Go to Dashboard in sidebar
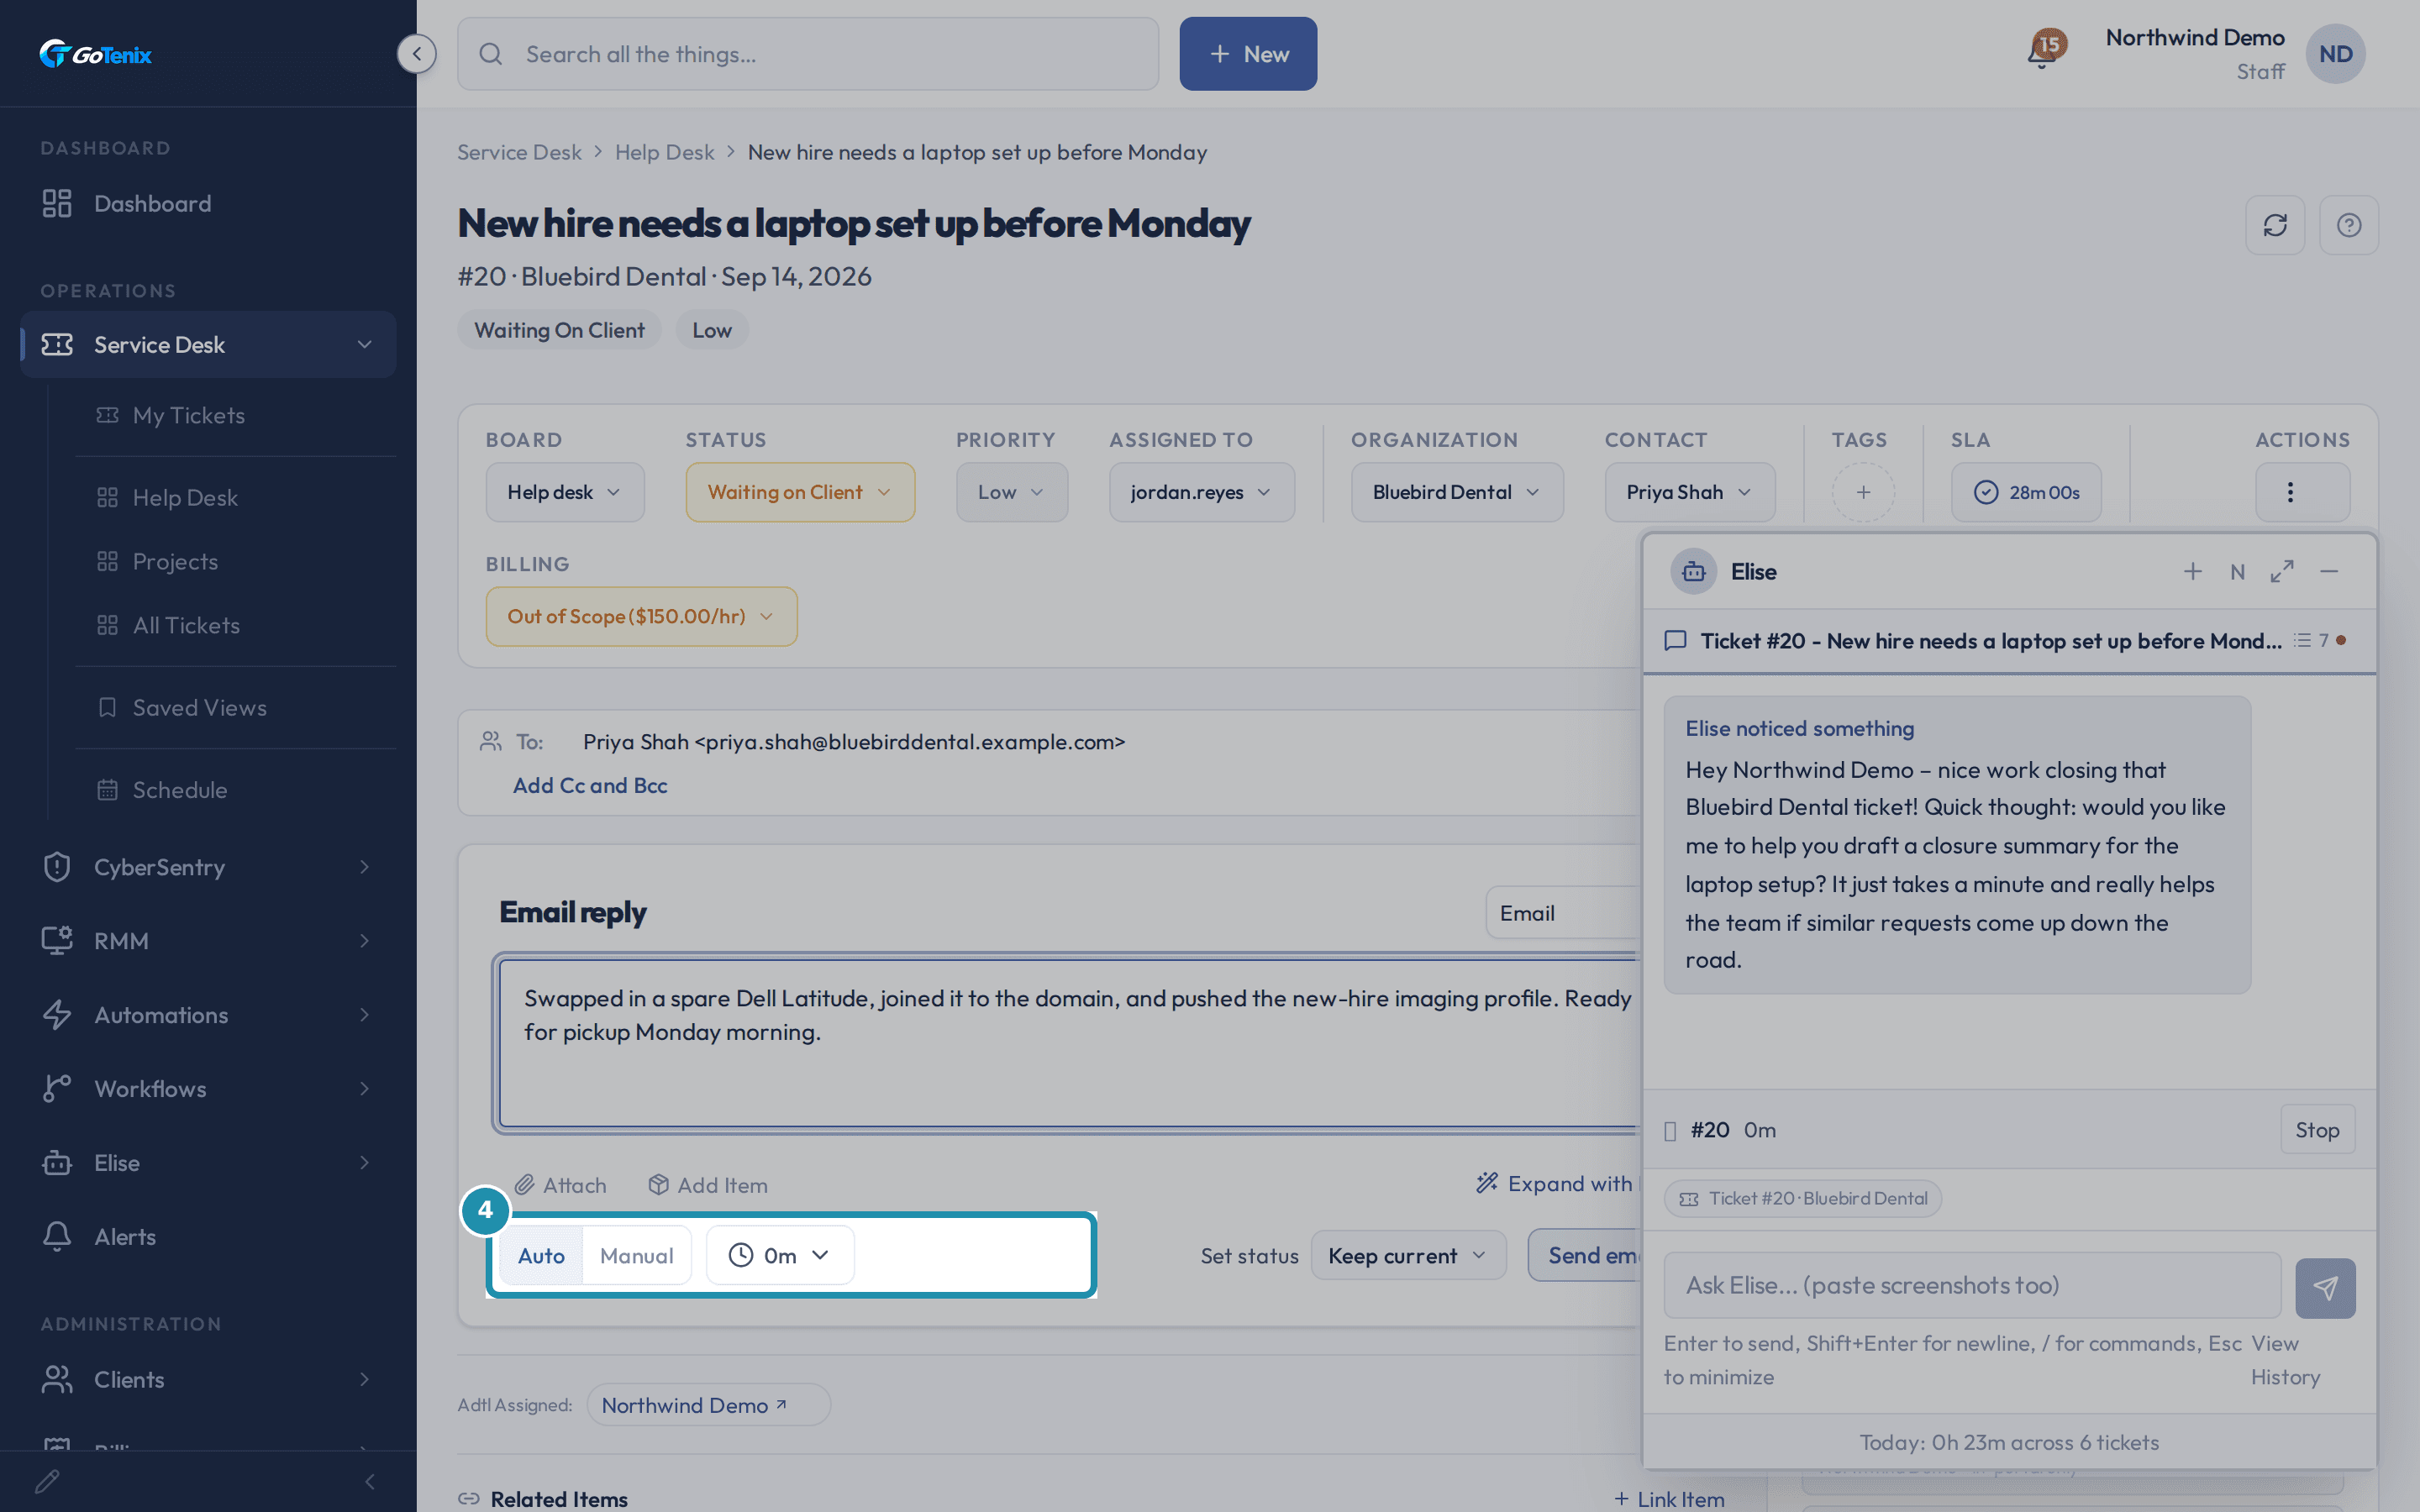Viewport: 2420px width, 1512px height. click(208, 204)
